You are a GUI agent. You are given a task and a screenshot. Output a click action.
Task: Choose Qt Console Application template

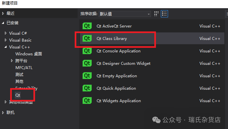tap(152, 51)
